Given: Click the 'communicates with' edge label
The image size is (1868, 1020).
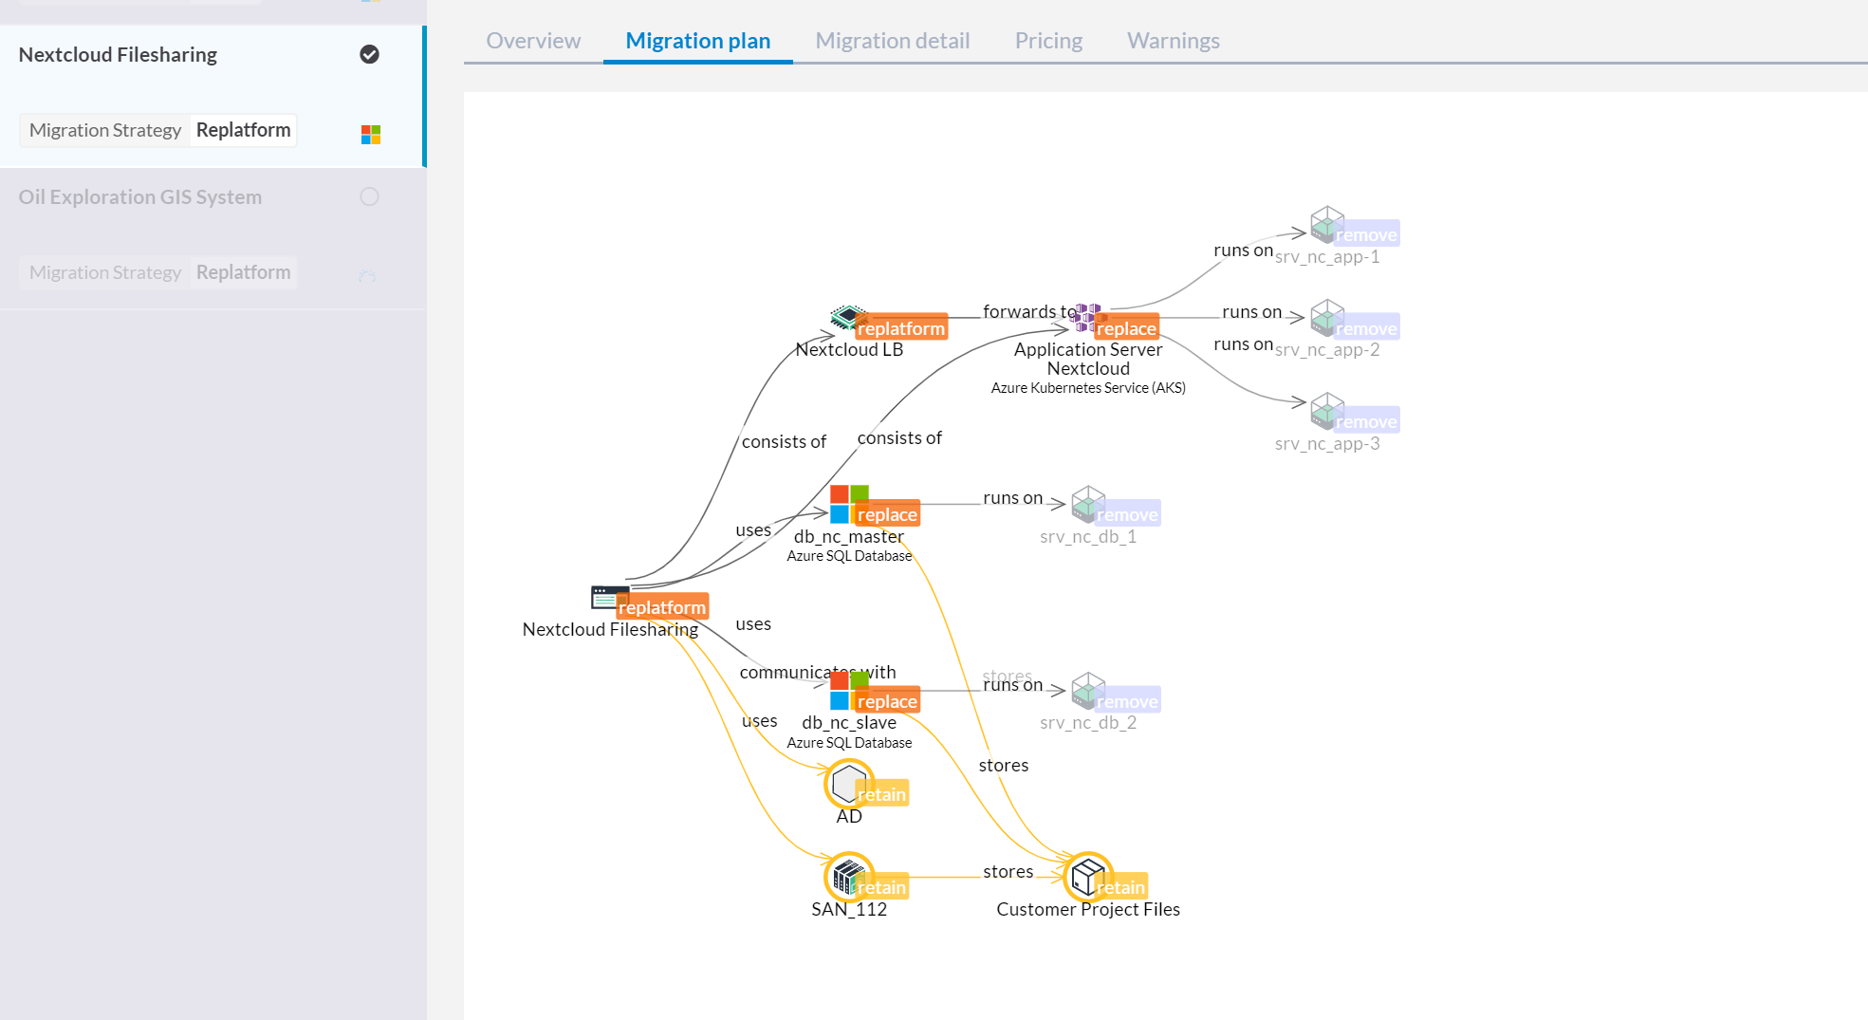Looking at the screenshot, I should [818, 672].
